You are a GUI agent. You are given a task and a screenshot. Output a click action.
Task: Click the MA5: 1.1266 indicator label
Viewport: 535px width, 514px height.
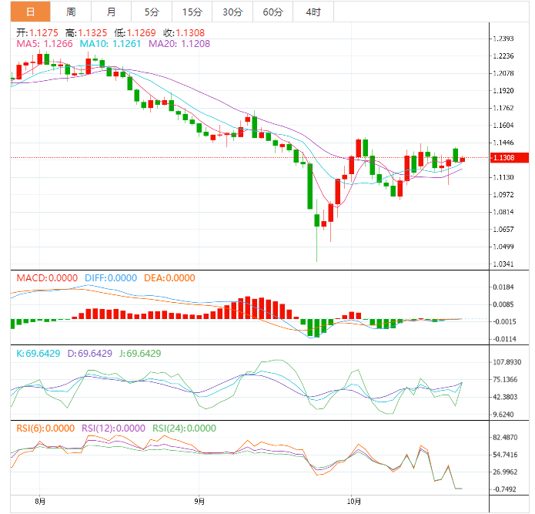(x=45, y=44)
